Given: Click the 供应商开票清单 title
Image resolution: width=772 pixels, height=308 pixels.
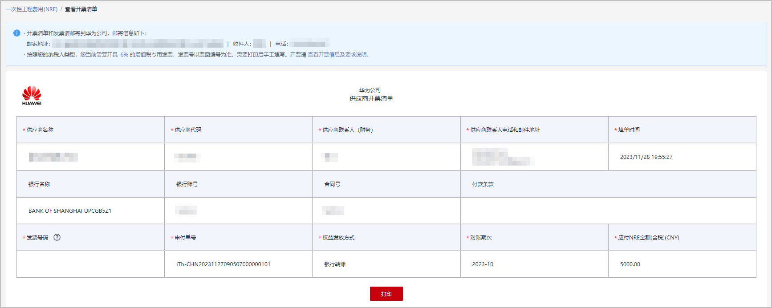Looking at the screenshot, I should (x=371, y=98).
